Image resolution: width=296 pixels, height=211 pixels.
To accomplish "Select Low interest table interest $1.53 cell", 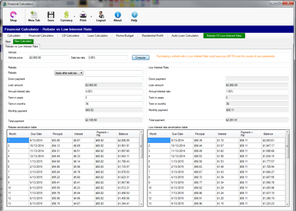I will (227, 162).
